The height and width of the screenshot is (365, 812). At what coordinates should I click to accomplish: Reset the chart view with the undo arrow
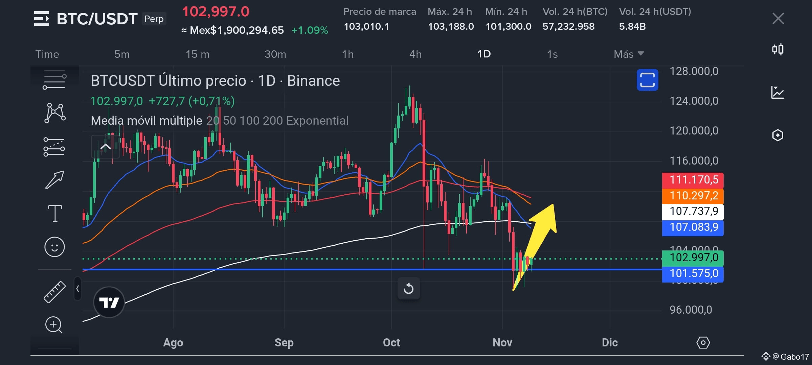[409, 289]
